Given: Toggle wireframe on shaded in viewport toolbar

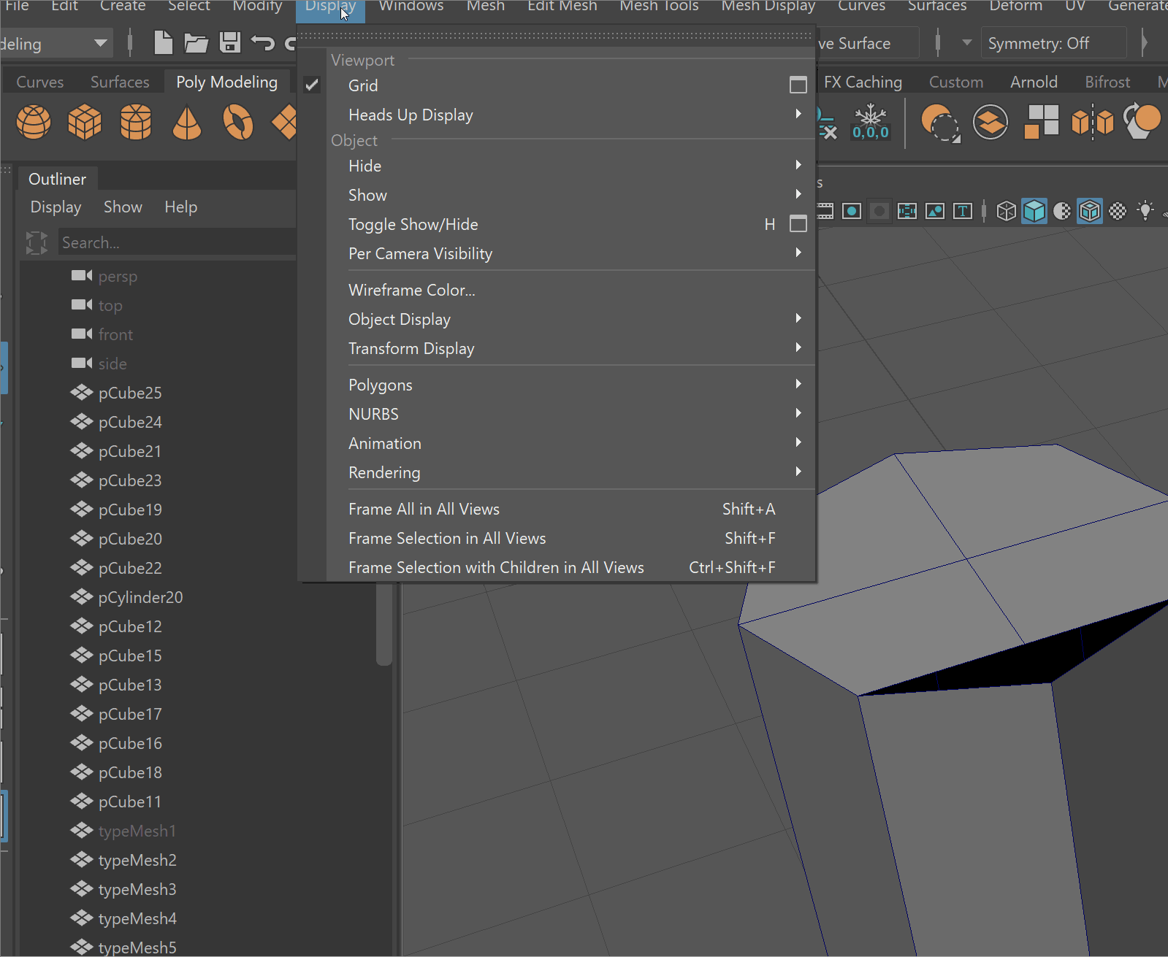Looking at the screenshot, I should click(1090, 211).
